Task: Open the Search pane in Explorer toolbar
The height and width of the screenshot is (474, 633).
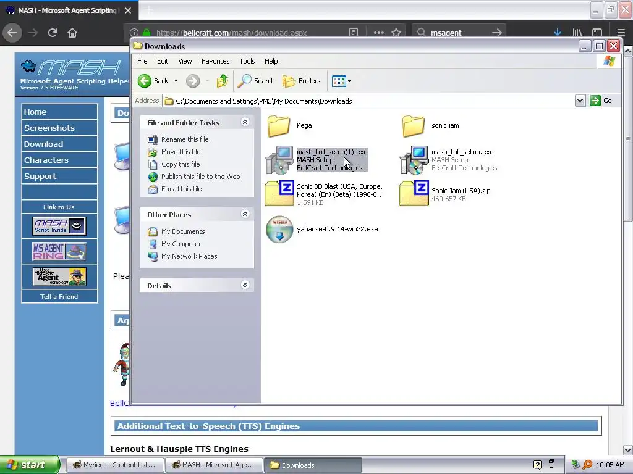Action: [256, 81]
